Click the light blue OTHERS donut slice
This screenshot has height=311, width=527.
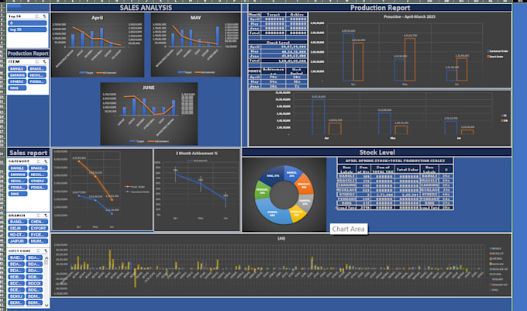273,213
